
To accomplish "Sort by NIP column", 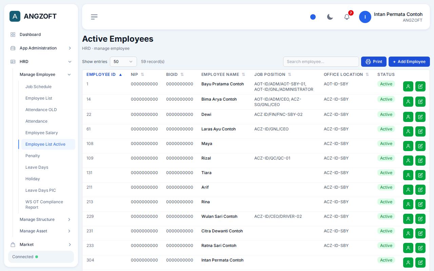I will (137, 75).
